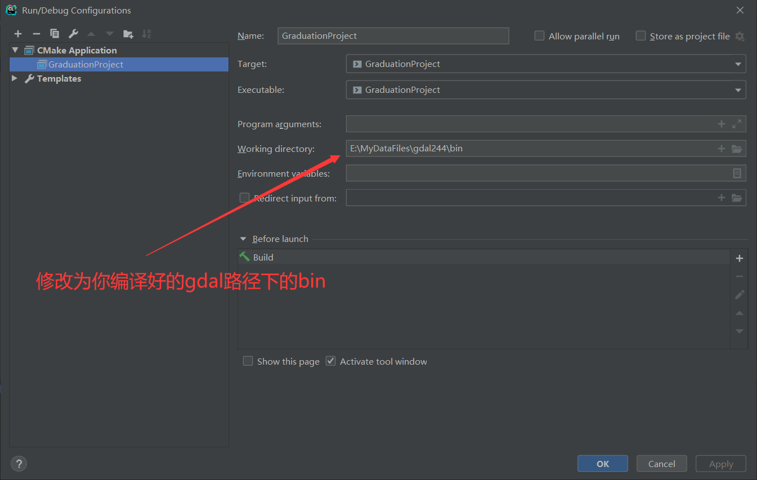Expand the Program arguments field
Screen dimensions: 757x480
tap(737, 124)
